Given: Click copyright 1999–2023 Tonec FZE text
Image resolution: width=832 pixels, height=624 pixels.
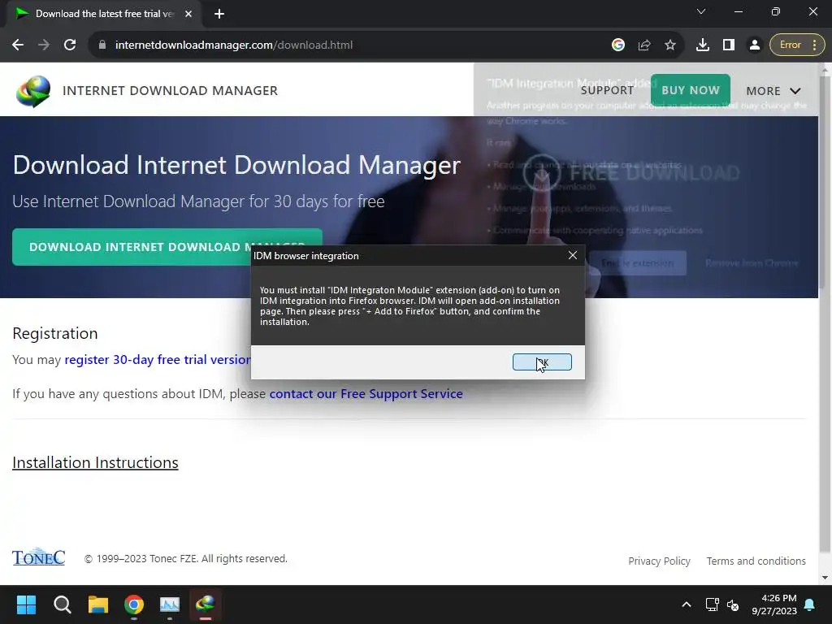Looking at the screenshot, I should (x=186, y=559).
